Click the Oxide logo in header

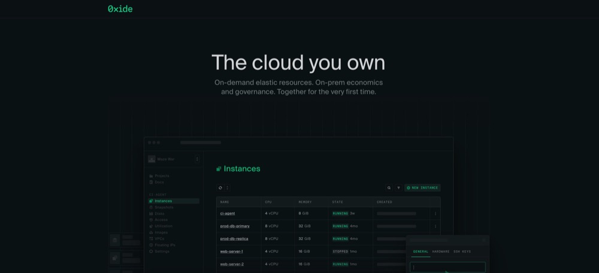point(120,9)
